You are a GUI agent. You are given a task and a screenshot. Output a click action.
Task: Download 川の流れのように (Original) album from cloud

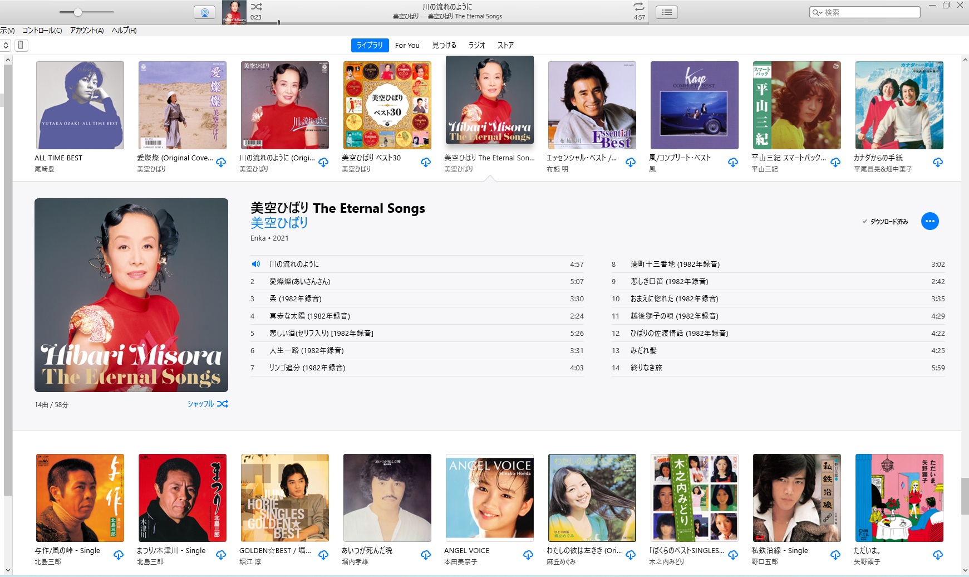click(x=323, y=163)
